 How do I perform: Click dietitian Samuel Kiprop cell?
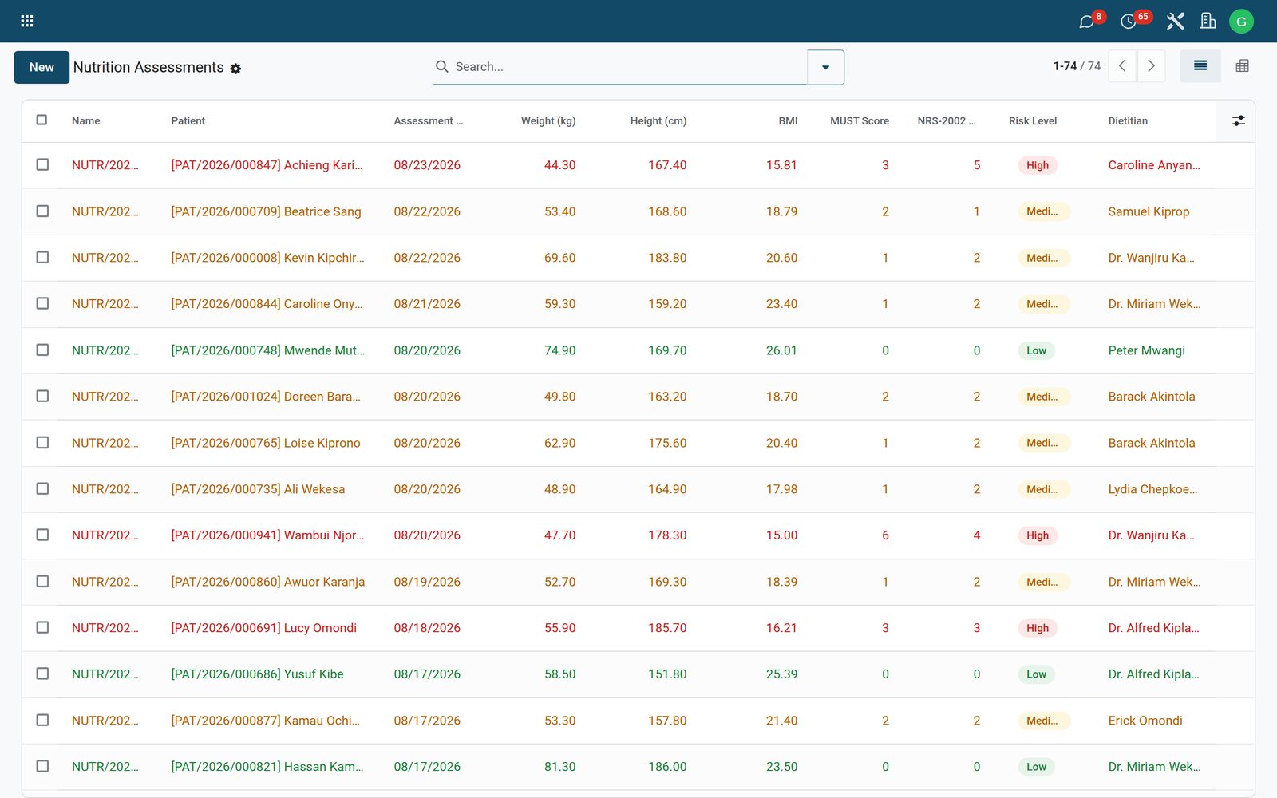(1149, 211)
